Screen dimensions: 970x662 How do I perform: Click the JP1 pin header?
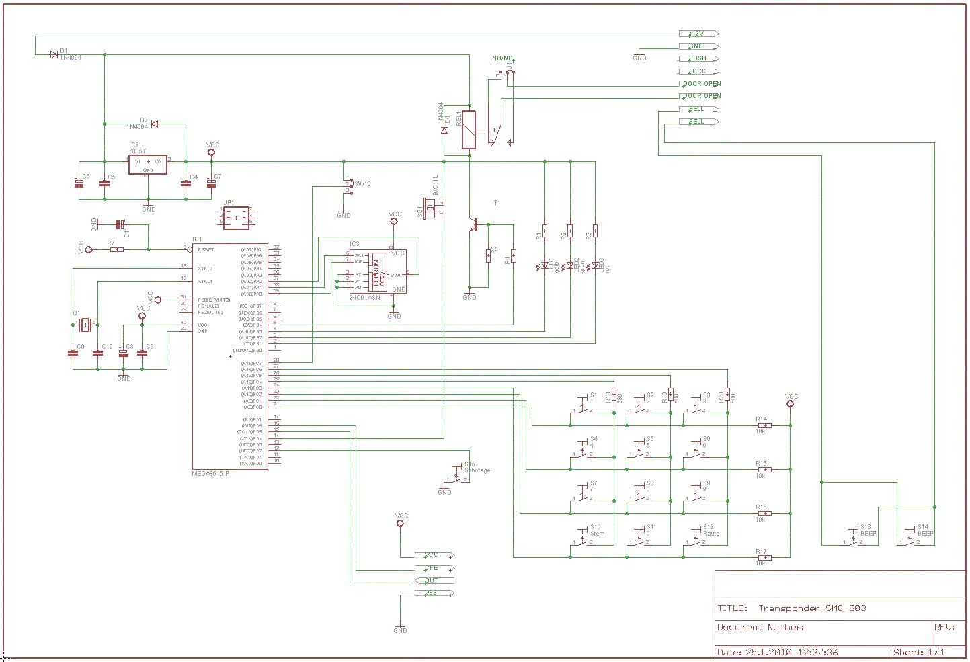236,218
